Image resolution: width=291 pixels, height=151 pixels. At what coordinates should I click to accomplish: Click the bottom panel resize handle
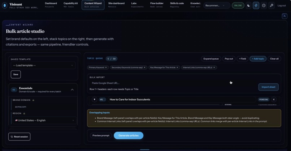click(144, 150)
